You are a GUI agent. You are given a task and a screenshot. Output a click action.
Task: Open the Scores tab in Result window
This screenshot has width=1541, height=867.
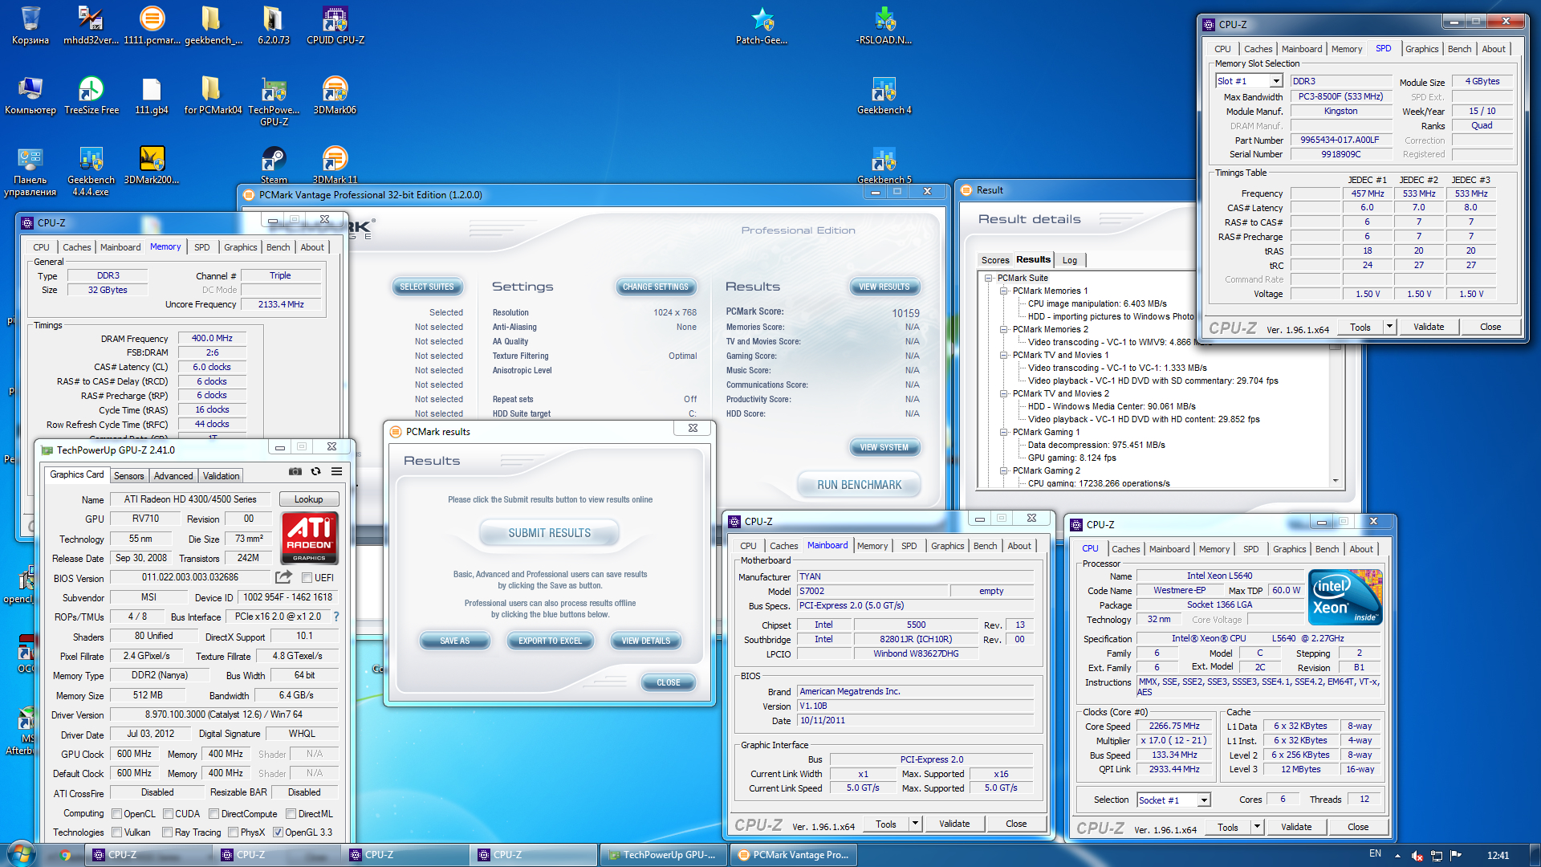pyautogui.click(x=995, y=260)
